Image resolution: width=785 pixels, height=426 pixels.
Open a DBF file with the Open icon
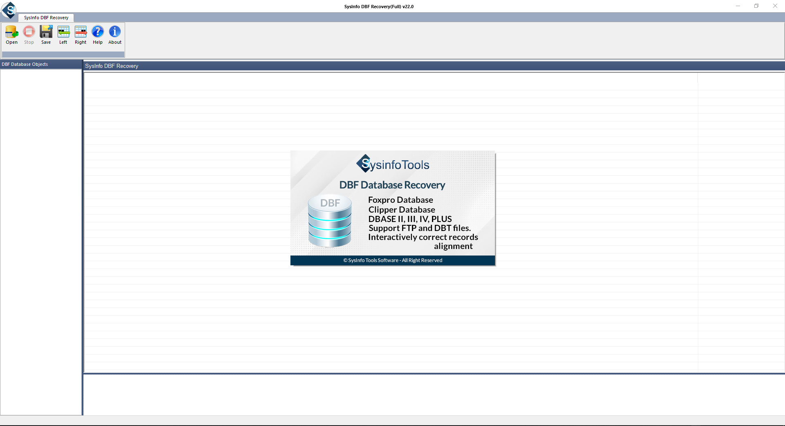click(x=12, y=35)
